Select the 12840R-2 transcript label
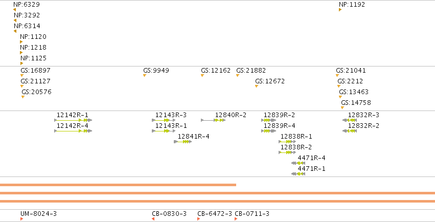The width and height of the screenshot is (435, 222). tap(231, 115)
